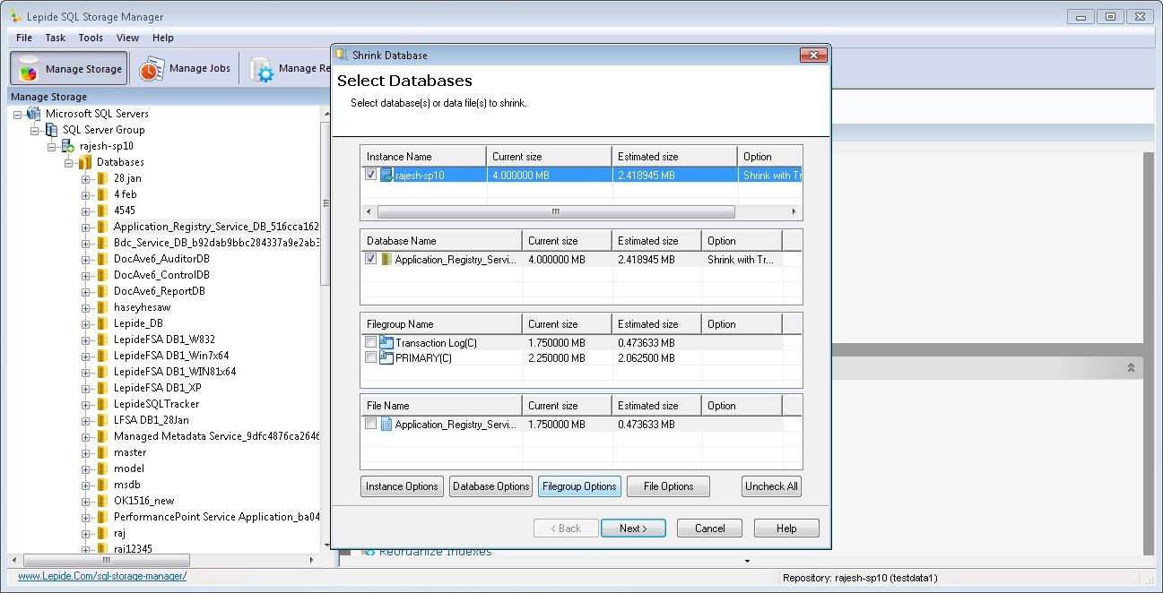
Task: Open Filegroup Options
Action: pos(580,486)
